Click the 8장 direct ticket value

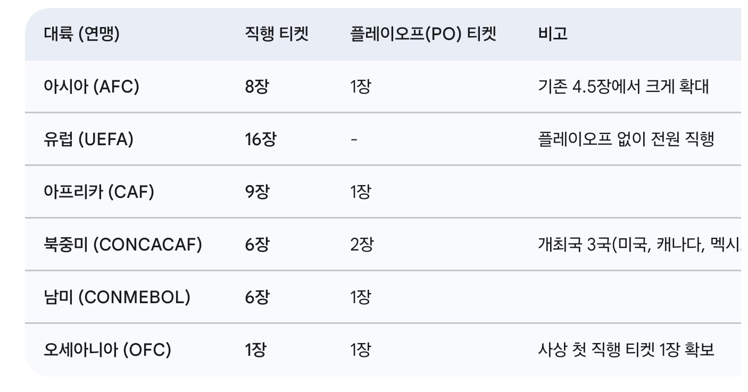click(257, 86)
